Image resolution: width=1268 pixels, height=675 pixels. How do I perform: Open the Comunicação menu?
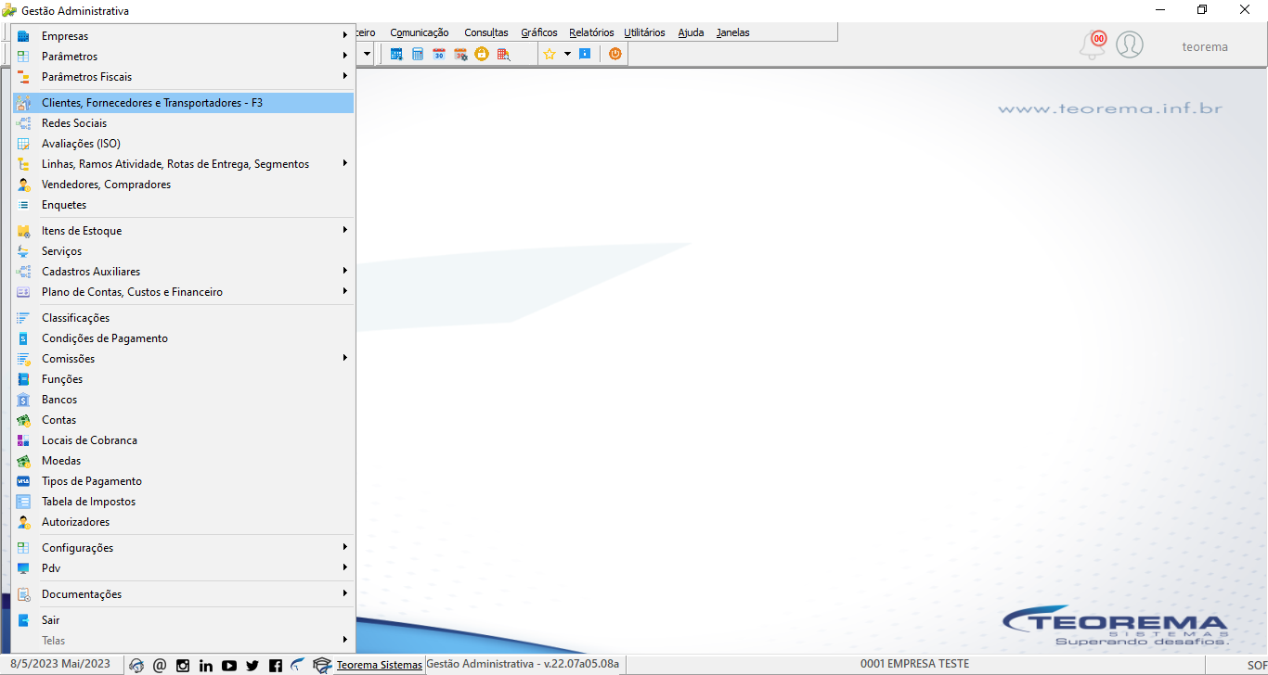click(x=420, y=32)
